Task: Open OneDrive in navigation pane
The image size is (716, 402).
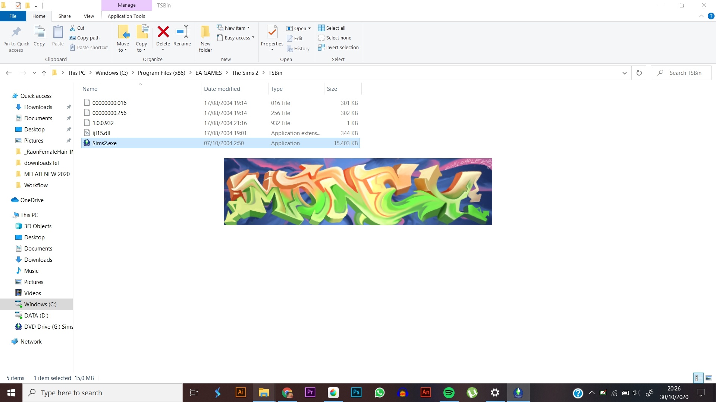Action: 32,200
